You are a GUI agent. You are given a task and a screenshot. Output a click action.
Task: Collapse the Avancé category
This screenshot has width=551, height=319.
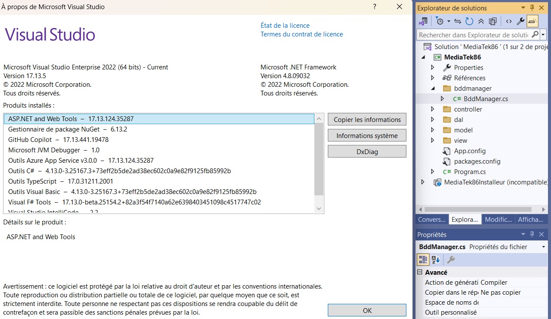[x=420, y=272]
